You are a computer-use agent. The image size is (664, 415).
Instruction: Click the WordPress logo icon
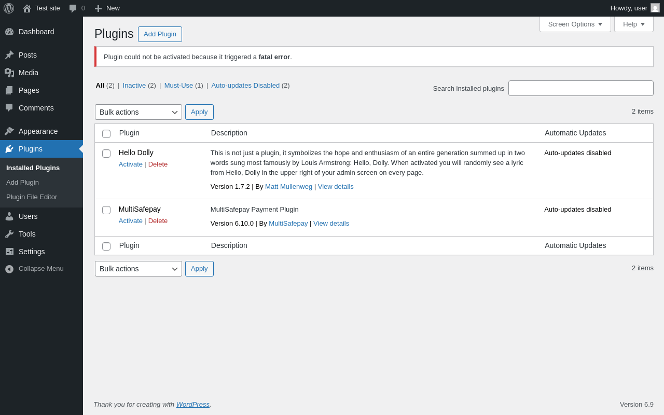[x=9, y=8]
